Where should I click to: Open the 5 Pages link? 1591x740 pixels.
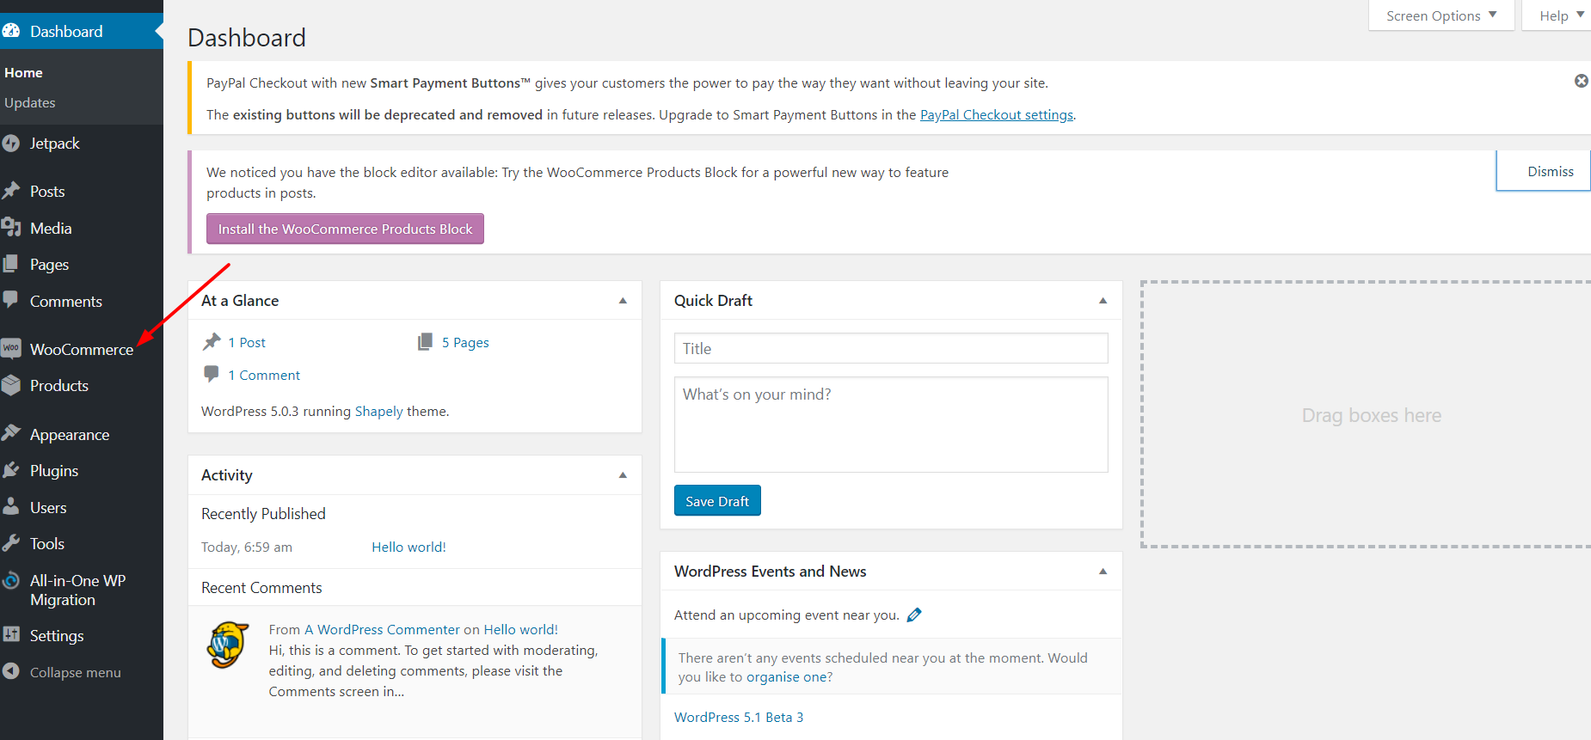point(465,342)
